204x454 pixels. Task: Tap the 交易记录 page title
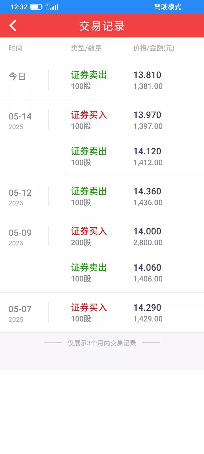coord(102,26)
